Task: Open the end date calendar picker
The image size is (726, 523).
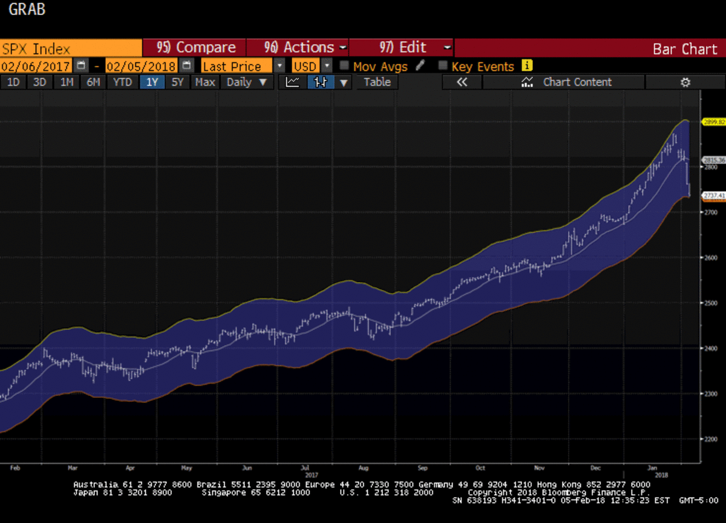Action: click(x=188, y=66)
